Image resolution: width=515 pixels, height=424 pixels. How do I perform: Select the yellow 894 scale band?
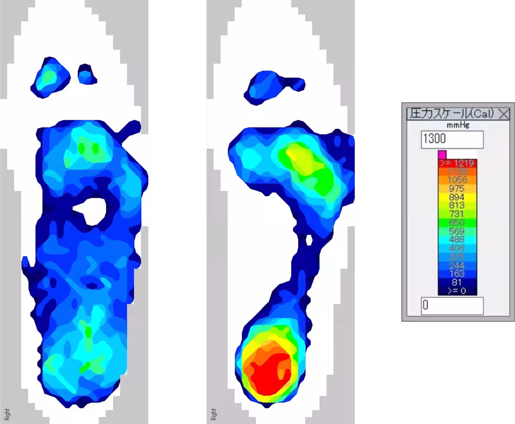tap(457, 197)
